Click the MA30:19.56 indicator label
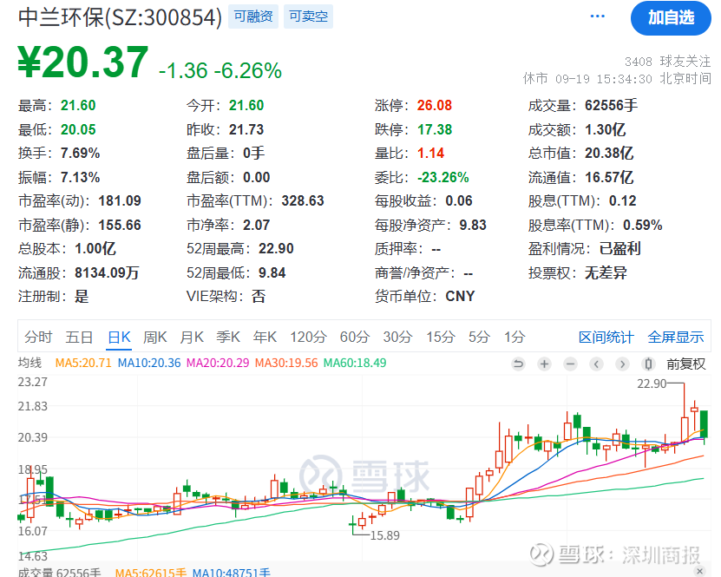The width and height of the screenshot is (721, 577). tap(286, 363)
